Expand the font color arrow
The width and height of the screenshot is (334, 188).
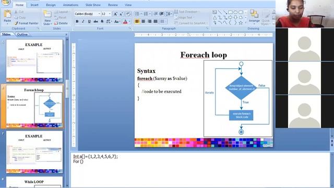coord(129,21)
